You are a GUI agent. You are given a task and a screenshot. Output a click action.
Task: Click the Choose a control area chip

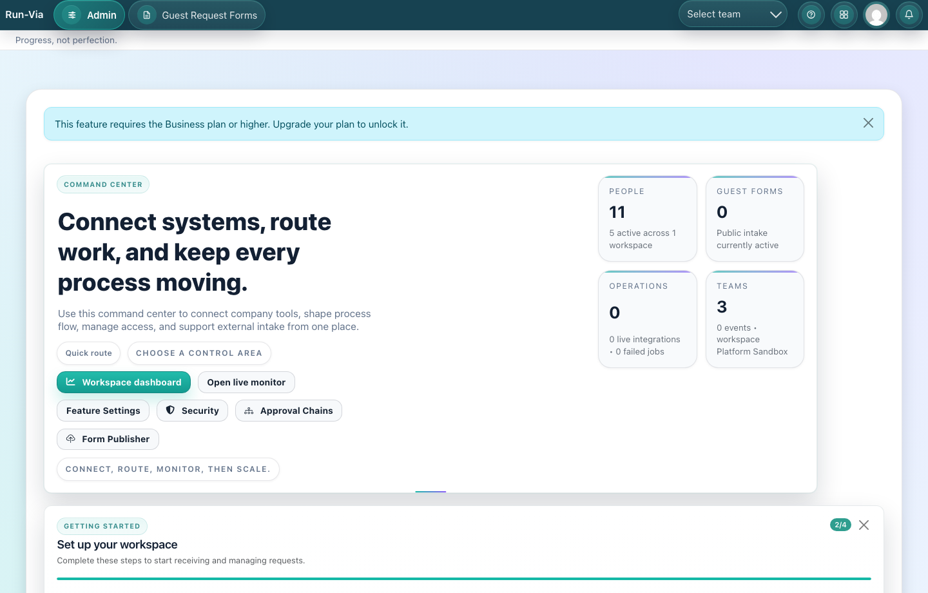click(199, 353)
